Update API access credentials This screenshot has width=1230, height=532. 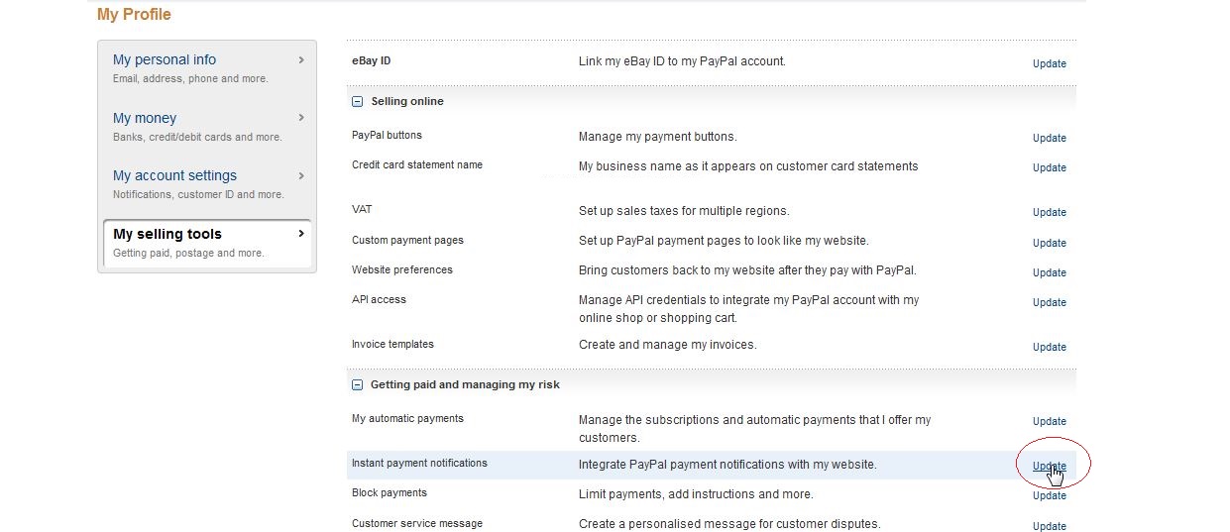[1050, 302]
